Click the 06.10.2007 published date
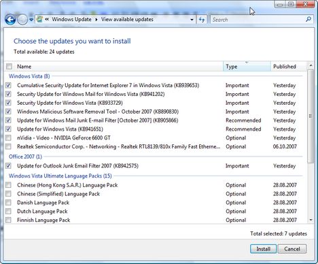 pyautogui.click(x=285, y=146)
